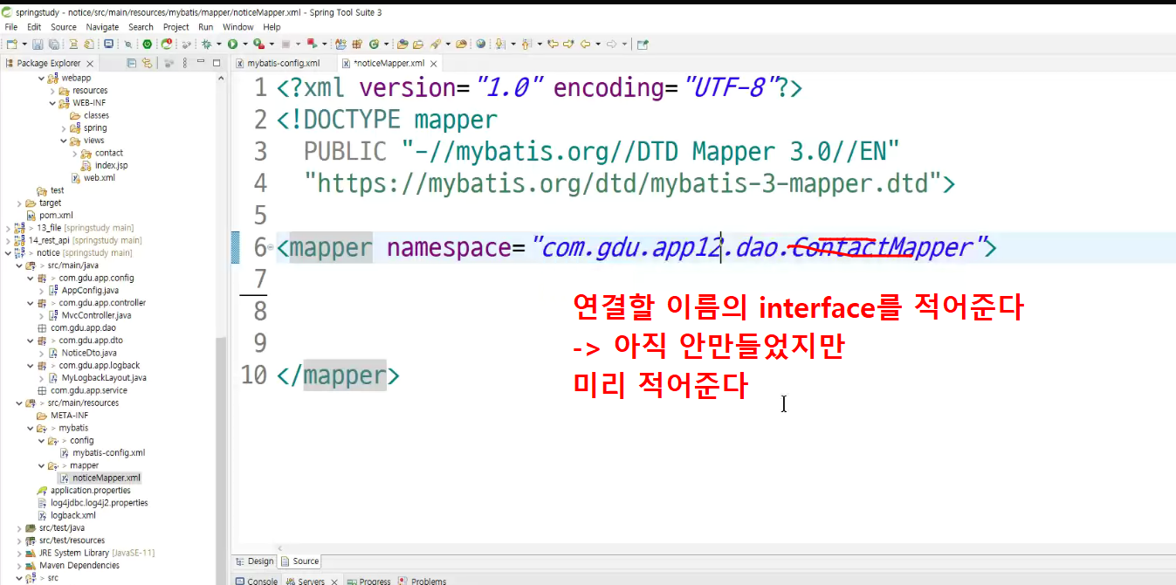1176x585 pixels.
Task: Collapse the webapp folder
Action: click(x=41, y=78)
